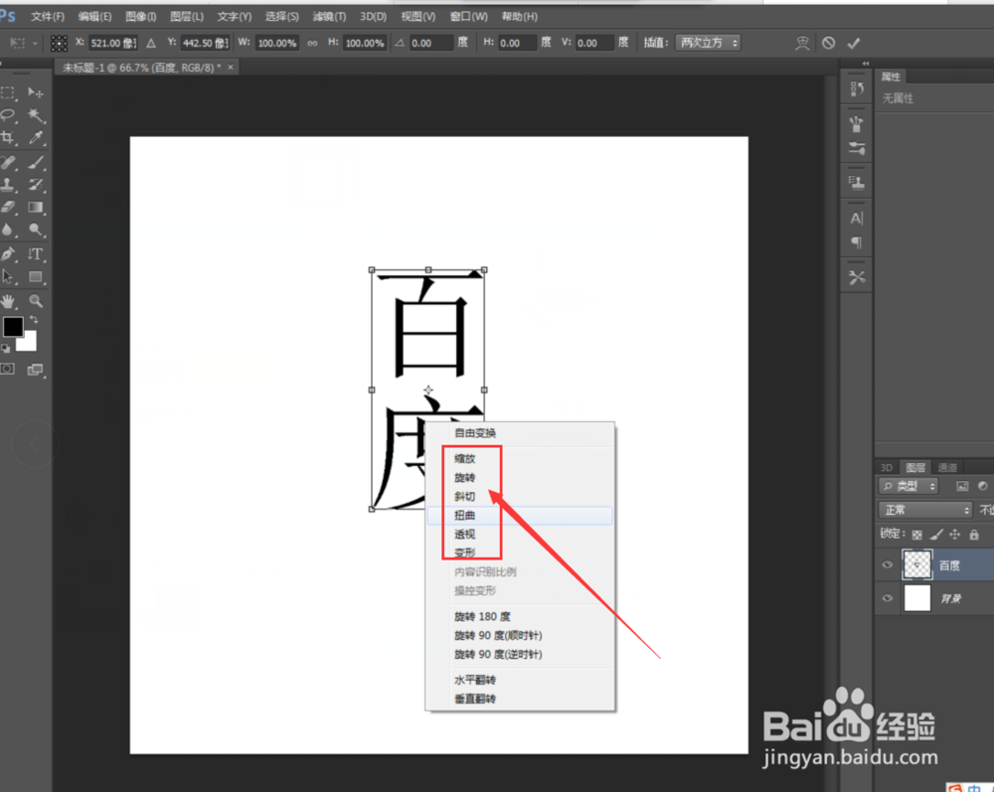Select the Clone Stamp tool

pos(8,185)
